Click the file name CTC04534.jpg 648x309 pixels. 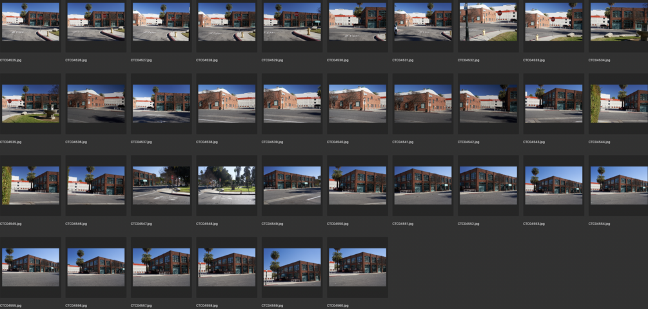(599, 60)
